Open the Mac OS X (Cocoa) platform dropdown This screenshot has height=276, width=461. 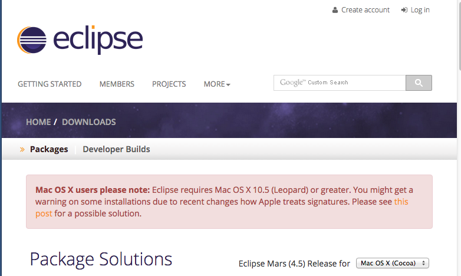(392, 263)
